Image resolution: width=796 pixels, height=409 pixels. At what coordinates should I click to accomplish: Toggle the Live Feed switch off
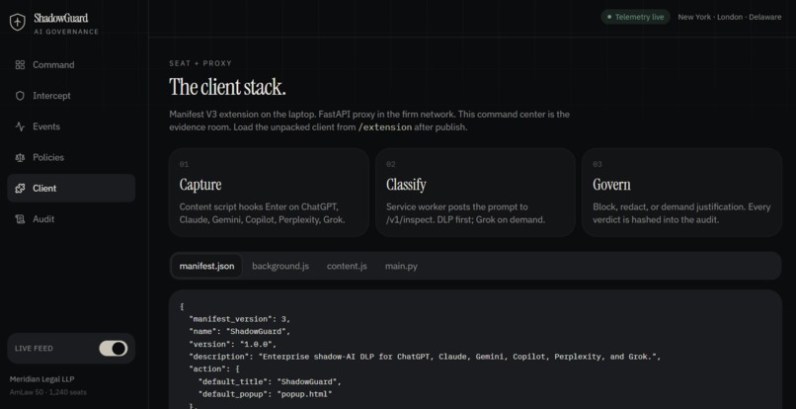114,348
